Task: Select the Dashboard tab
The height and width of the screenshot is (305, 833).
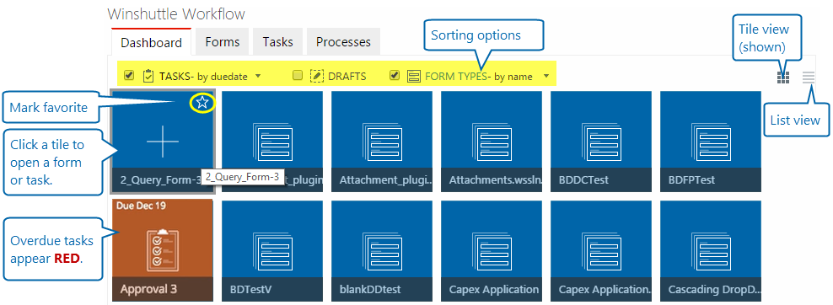Action: coord(152,42)
